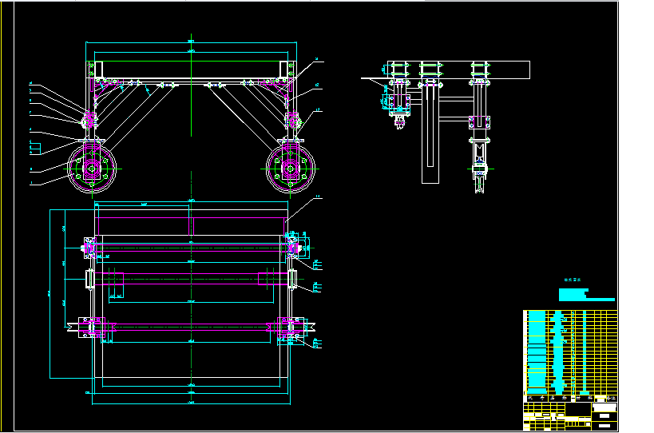Select the parts list table above the title block
The width and height of the screenshot is (654, 433).
tap(570, 356)
